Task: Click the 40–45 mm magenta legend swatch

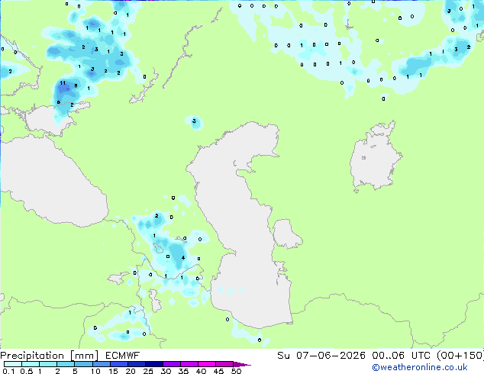Action: point(207,364)
